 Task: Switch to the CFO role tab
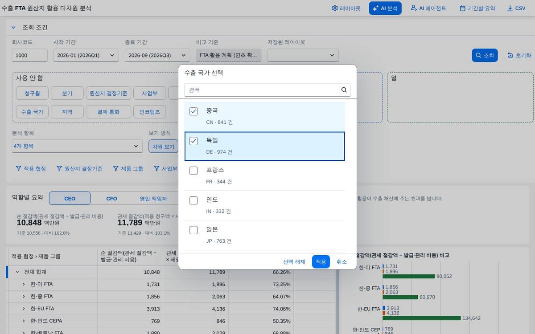pyautogui.click(x=111, y=198)
